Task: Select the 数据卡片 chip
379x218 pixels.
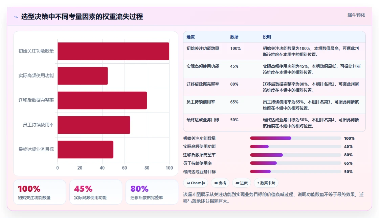Action: coord(266,183)
